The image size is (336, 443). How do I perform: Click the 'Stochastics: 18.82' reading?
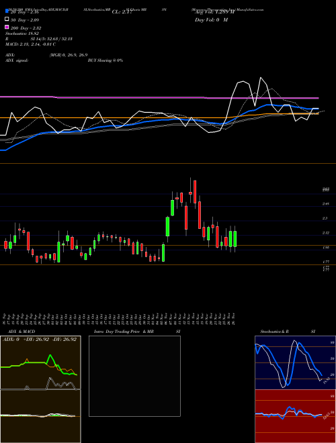(x=22, y=34)
